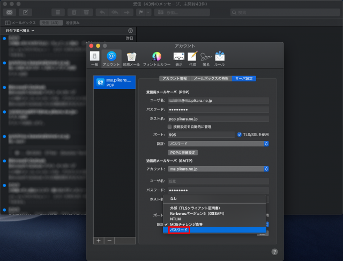Choose パスワード in the authentication menu
The height and width of the screenshot is (261, 343).
click(x=179, y=230)
